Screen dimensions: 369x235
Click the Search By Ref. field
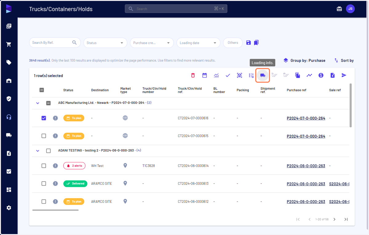coord(55,43)
